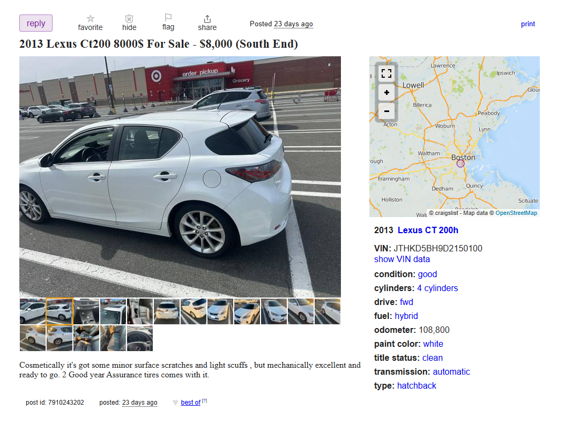Click the favorite star icon
This screenshot has width=565, height=424.
(91, 18)
